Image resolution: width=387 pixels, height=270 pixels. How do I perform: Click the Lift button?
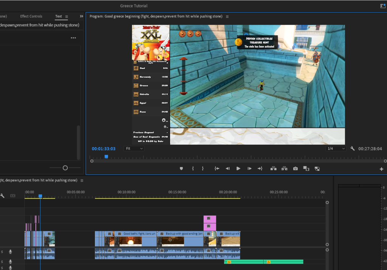(273, 169)
